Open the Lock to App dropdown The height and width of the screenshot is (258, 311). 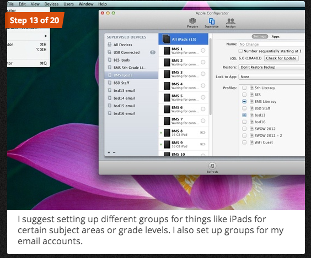point(271,77)
